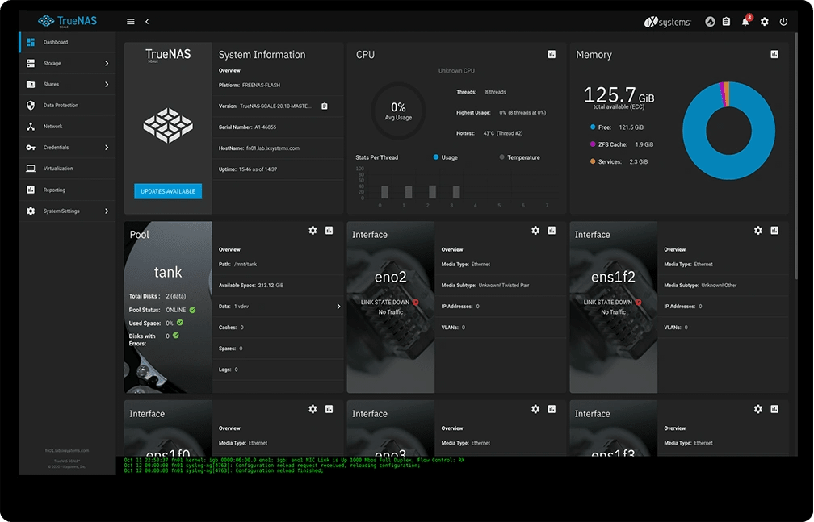This screenshot has width=814, height=522.
Task: Click the power icon in header
Action: (783, 22)
